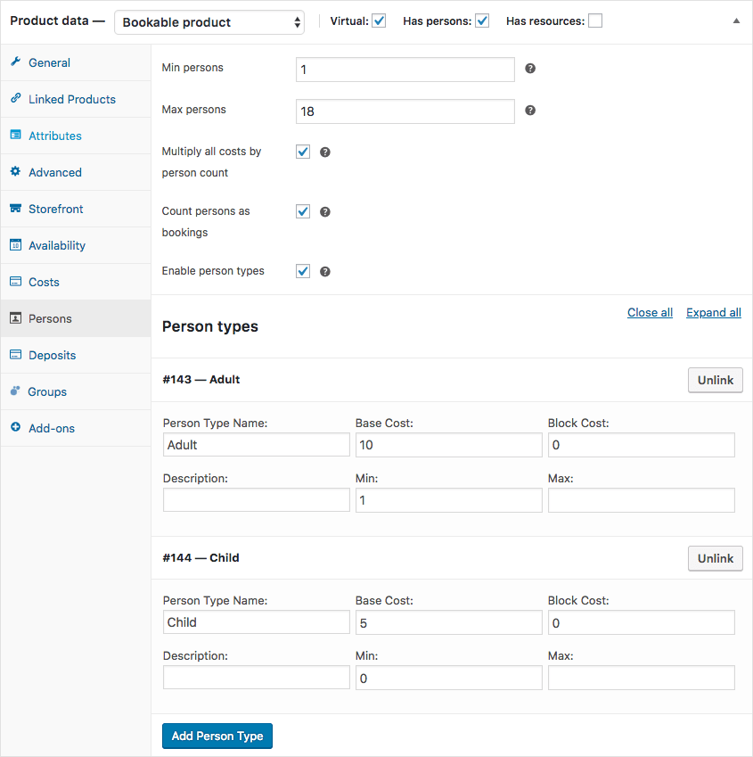Screen dimensions: 753x757
Task: Unlink the Child person type
Action: 715,558
